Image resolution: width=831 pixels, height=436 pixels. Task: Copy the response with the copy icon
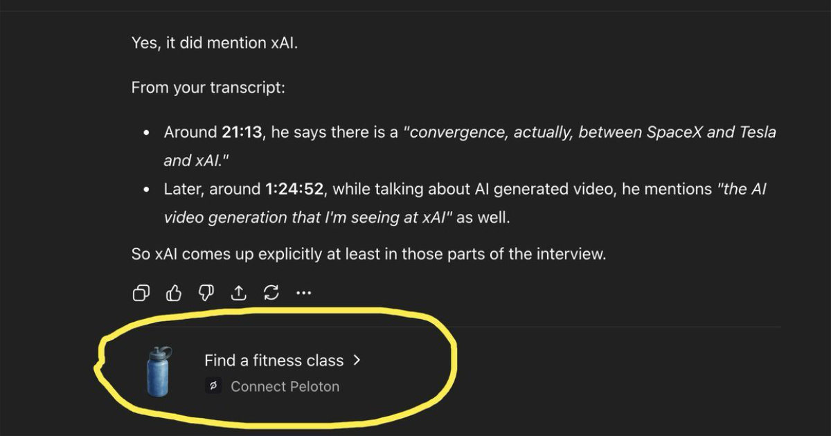point(141,293)
